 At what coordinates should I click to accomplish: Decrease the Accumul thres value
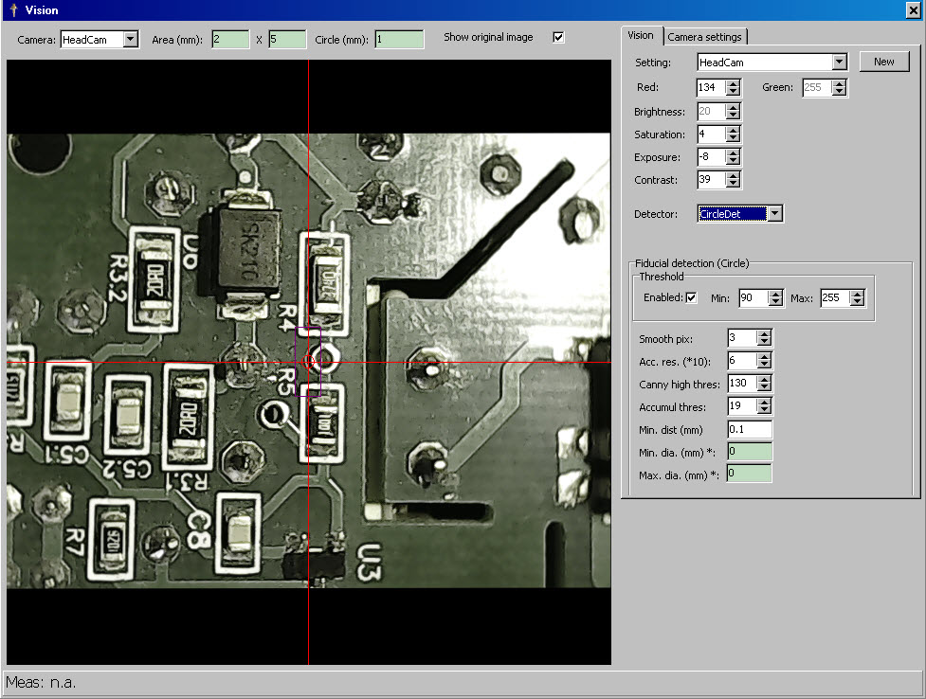[764, 410]
